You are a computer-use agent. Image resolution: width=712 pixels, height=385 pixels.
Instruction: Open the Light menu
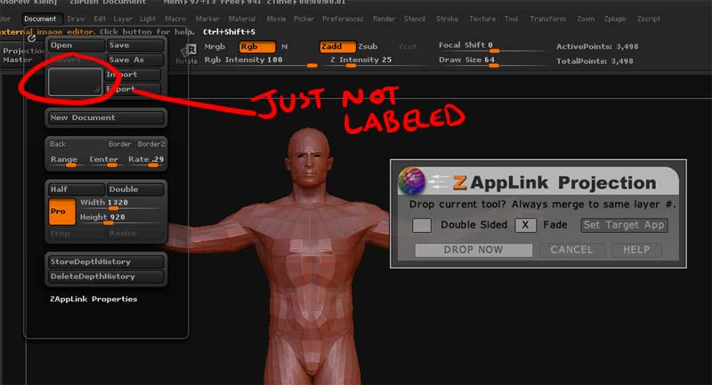pyautogui.click(x=148, y=19)
